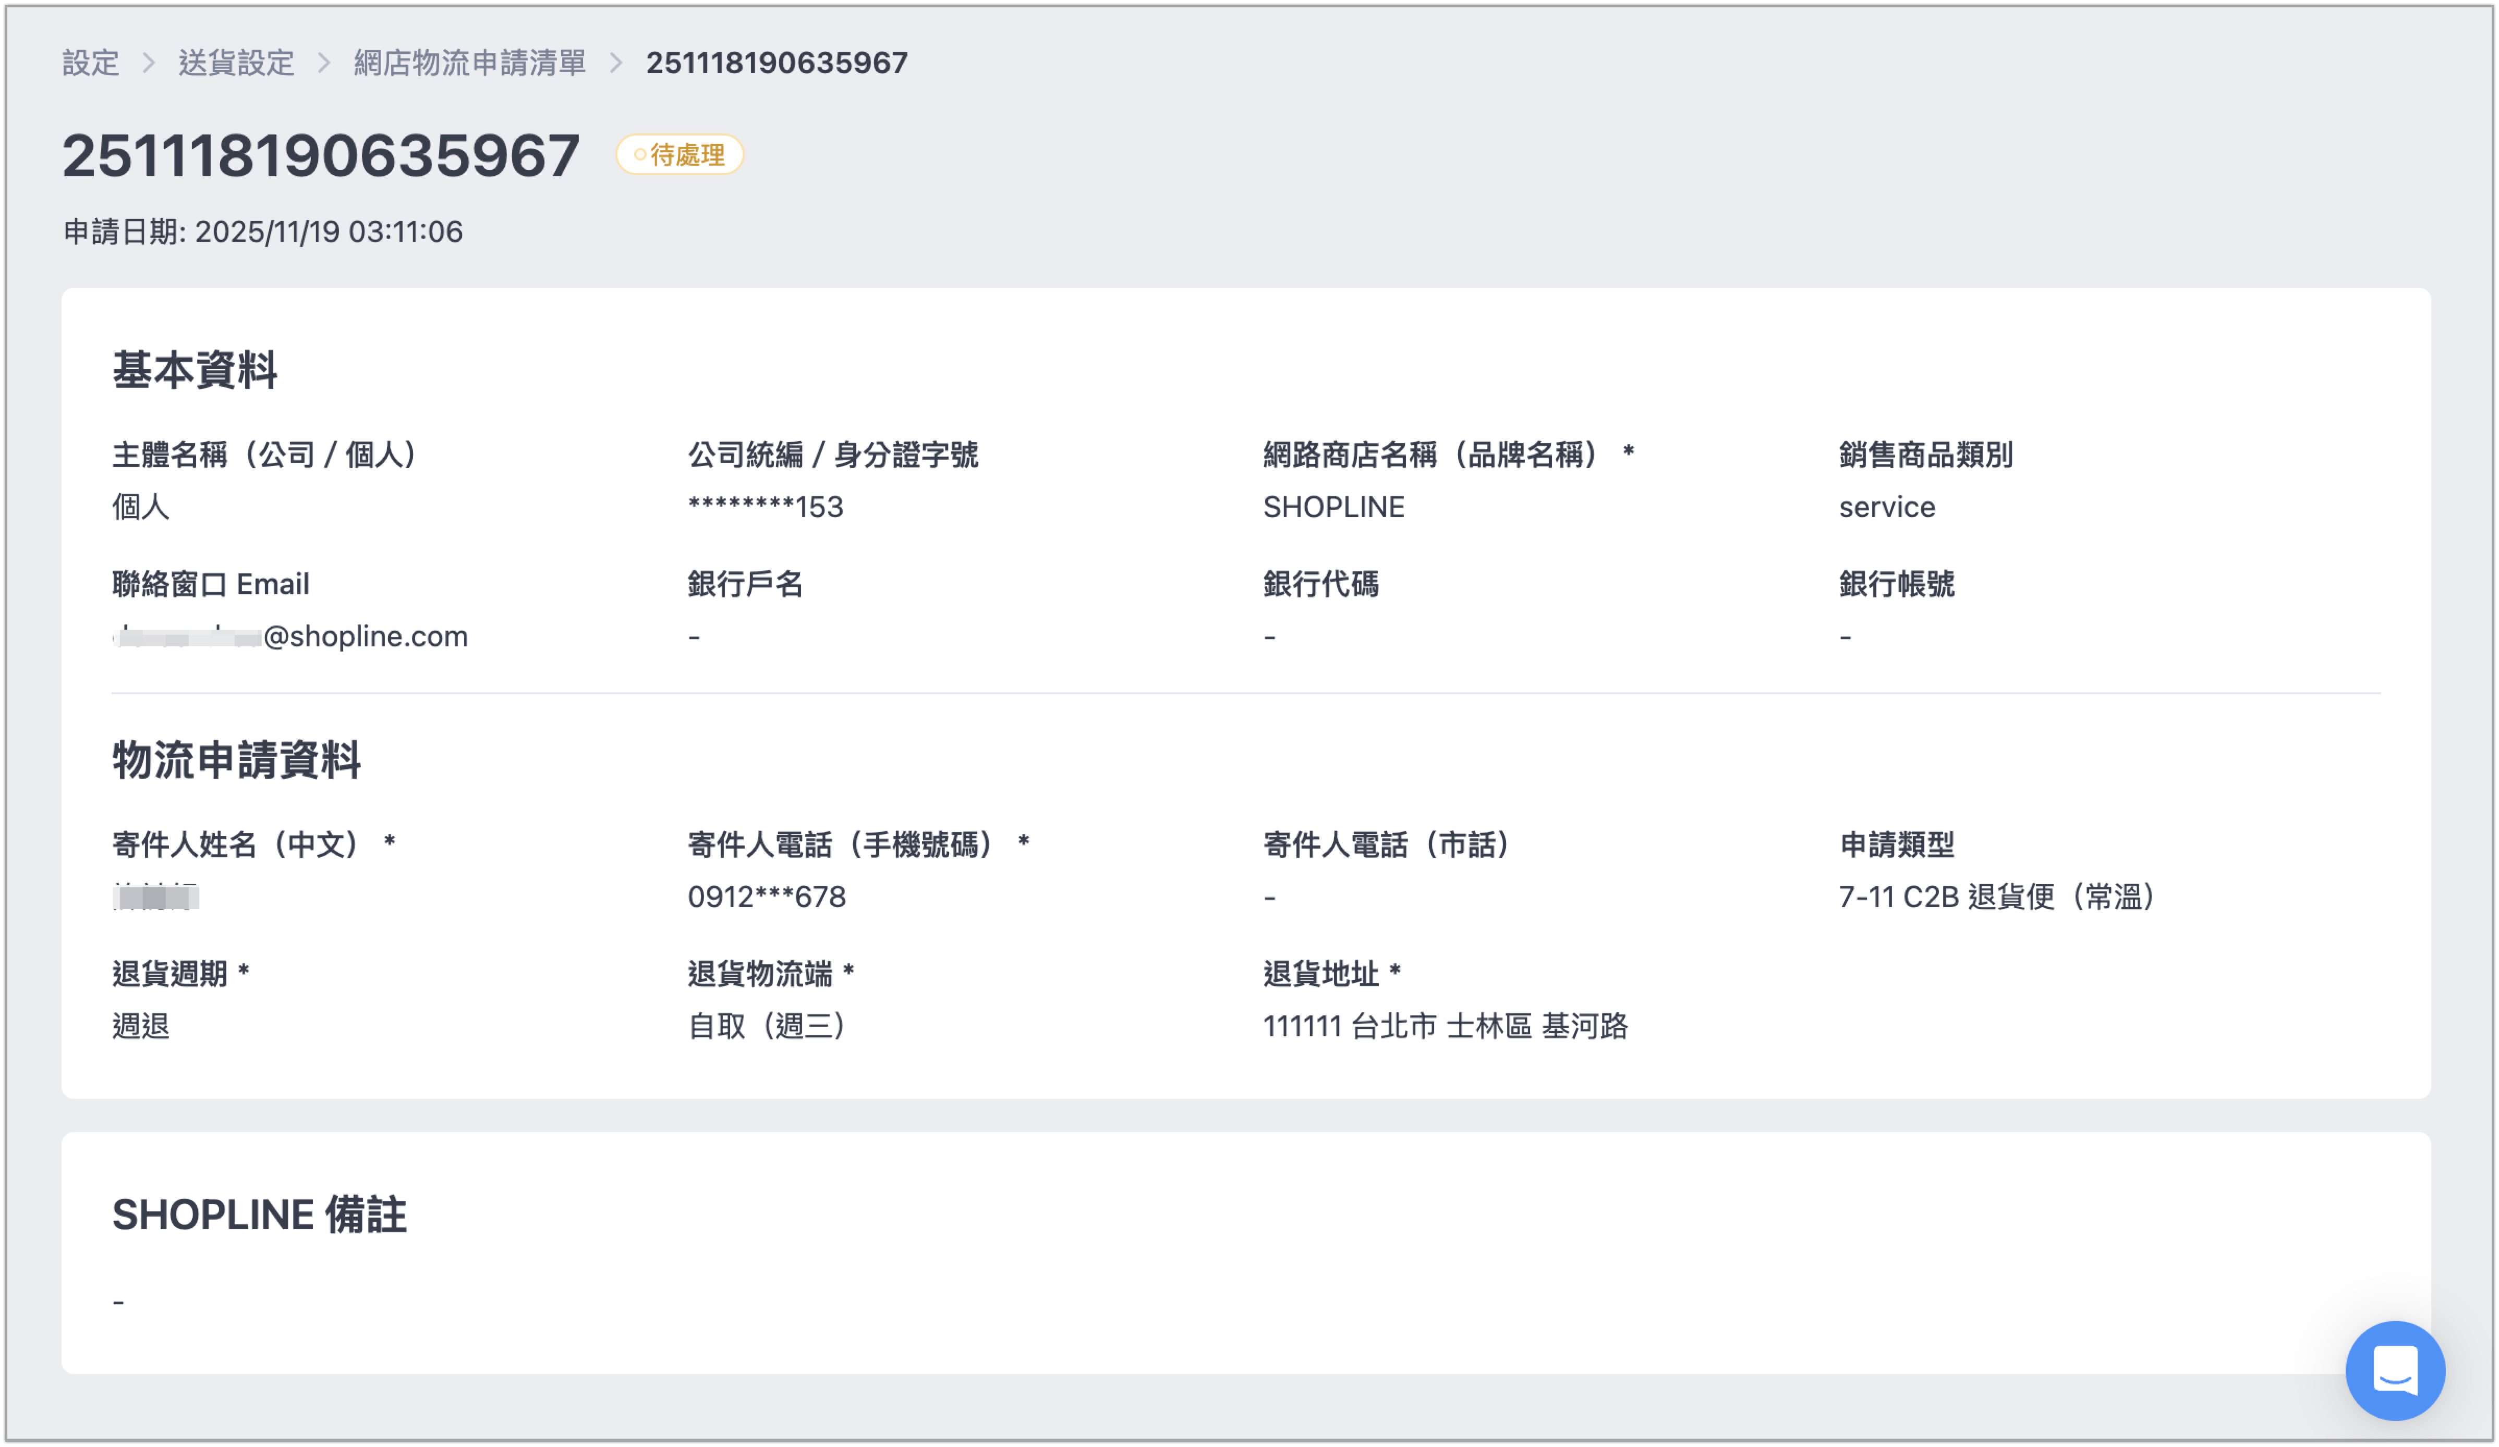Click the 基本資料 section heading
Screen dimensions: 2499x1447
point(195,371)
